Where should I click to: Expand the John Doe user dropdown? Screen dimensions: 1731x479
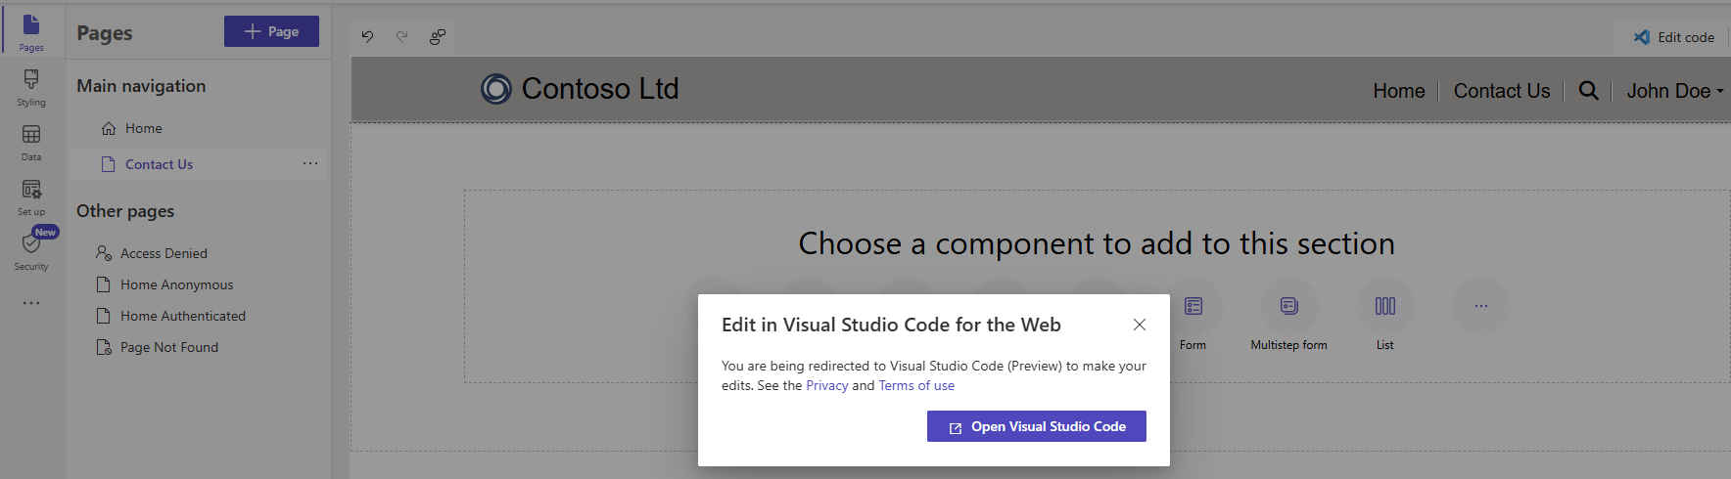pyautogui.click(x=1674, y=91)
